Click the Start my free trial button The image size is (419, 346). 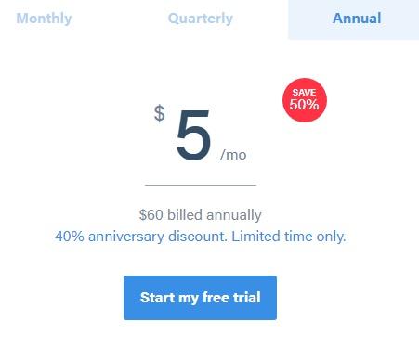point(200,298)
